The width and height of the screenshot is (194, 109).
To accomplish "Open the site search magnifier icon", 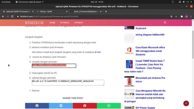I will (x=165, y=22).
